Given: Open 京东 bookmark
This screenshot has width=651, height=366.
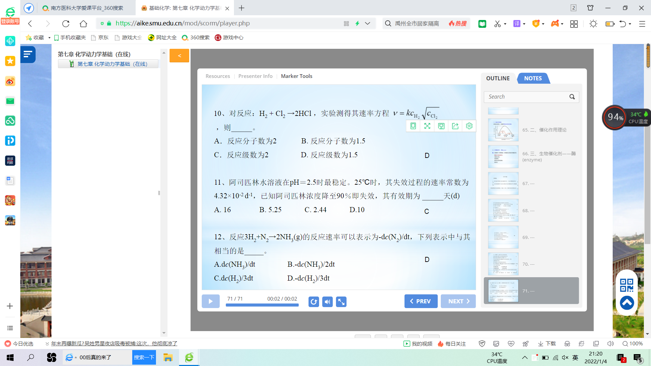Looking at the screenshot, I should pyautogui.click(x=100, y=38).
